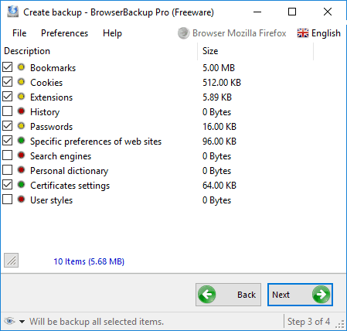This screenshot has width=347, height=331.
Task: Select Specific preferences of web sites label
Action: pyautogui.click(x=96, y=142)
